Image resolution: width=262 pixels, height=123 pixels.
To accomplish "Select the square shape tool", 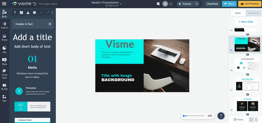I will [21, 13].
